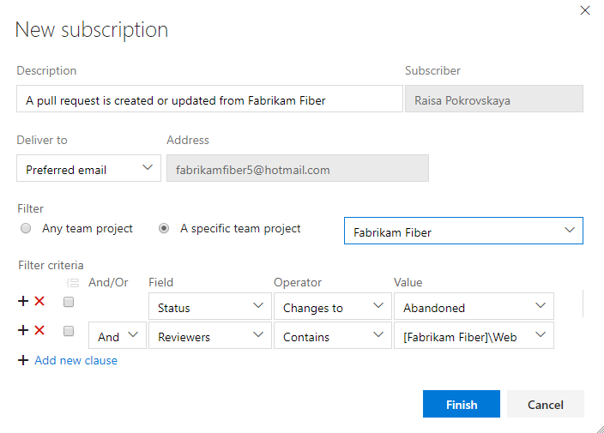This screenshot has height=433, width=604.
Task: Open the Contains operator dropdown
Action: click(332, 335)
